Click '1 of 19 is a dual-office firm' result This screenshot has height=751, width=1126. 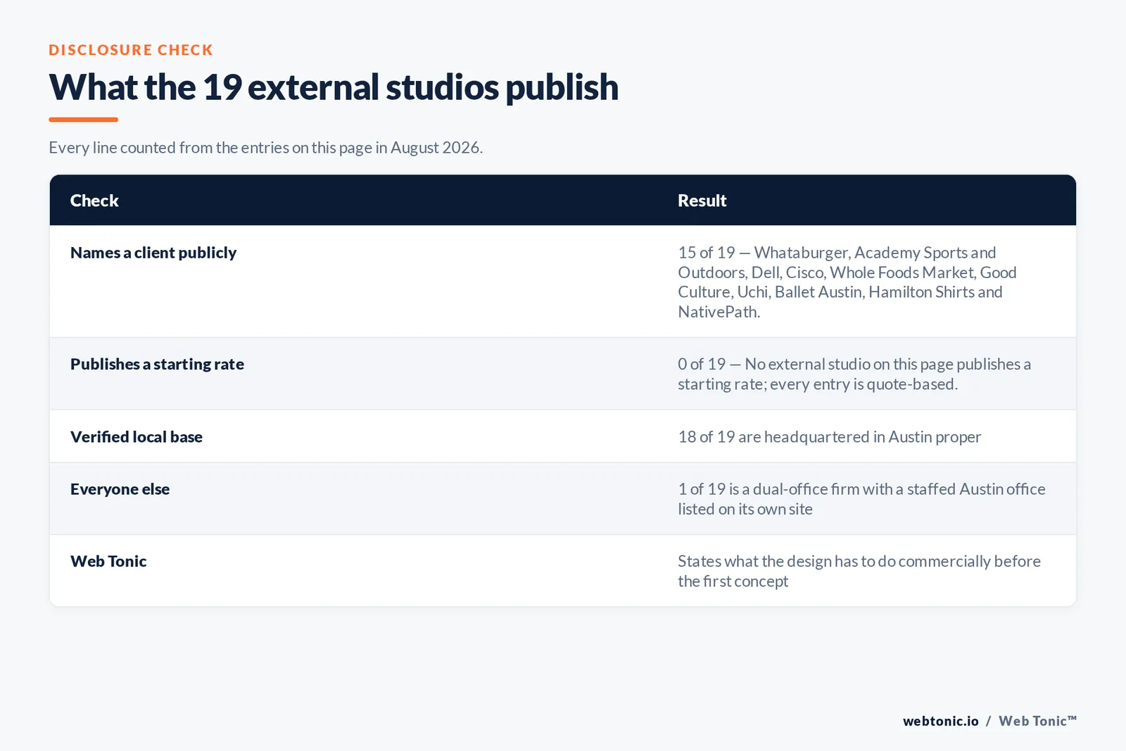pos(861,499)
